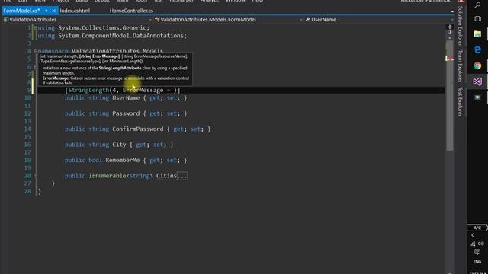Click the set accessor of City
Screen dimensions: 488x274
158,145
